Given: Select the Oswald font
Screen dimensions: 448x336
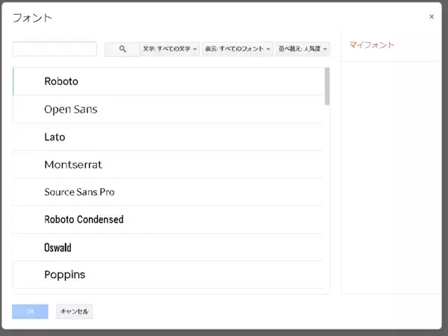Looking at the screenshot, I should 57,247.
